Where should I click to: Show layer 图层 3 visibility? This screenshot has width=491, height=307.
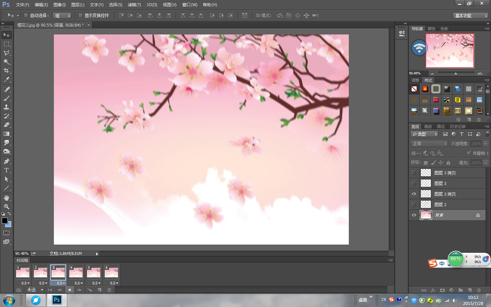(x=414, y=183)
